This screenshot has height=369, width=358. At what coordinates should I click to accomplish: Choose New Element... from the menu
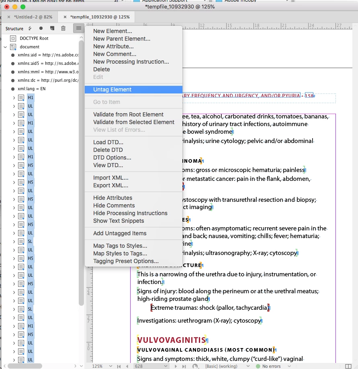(113, 31)
